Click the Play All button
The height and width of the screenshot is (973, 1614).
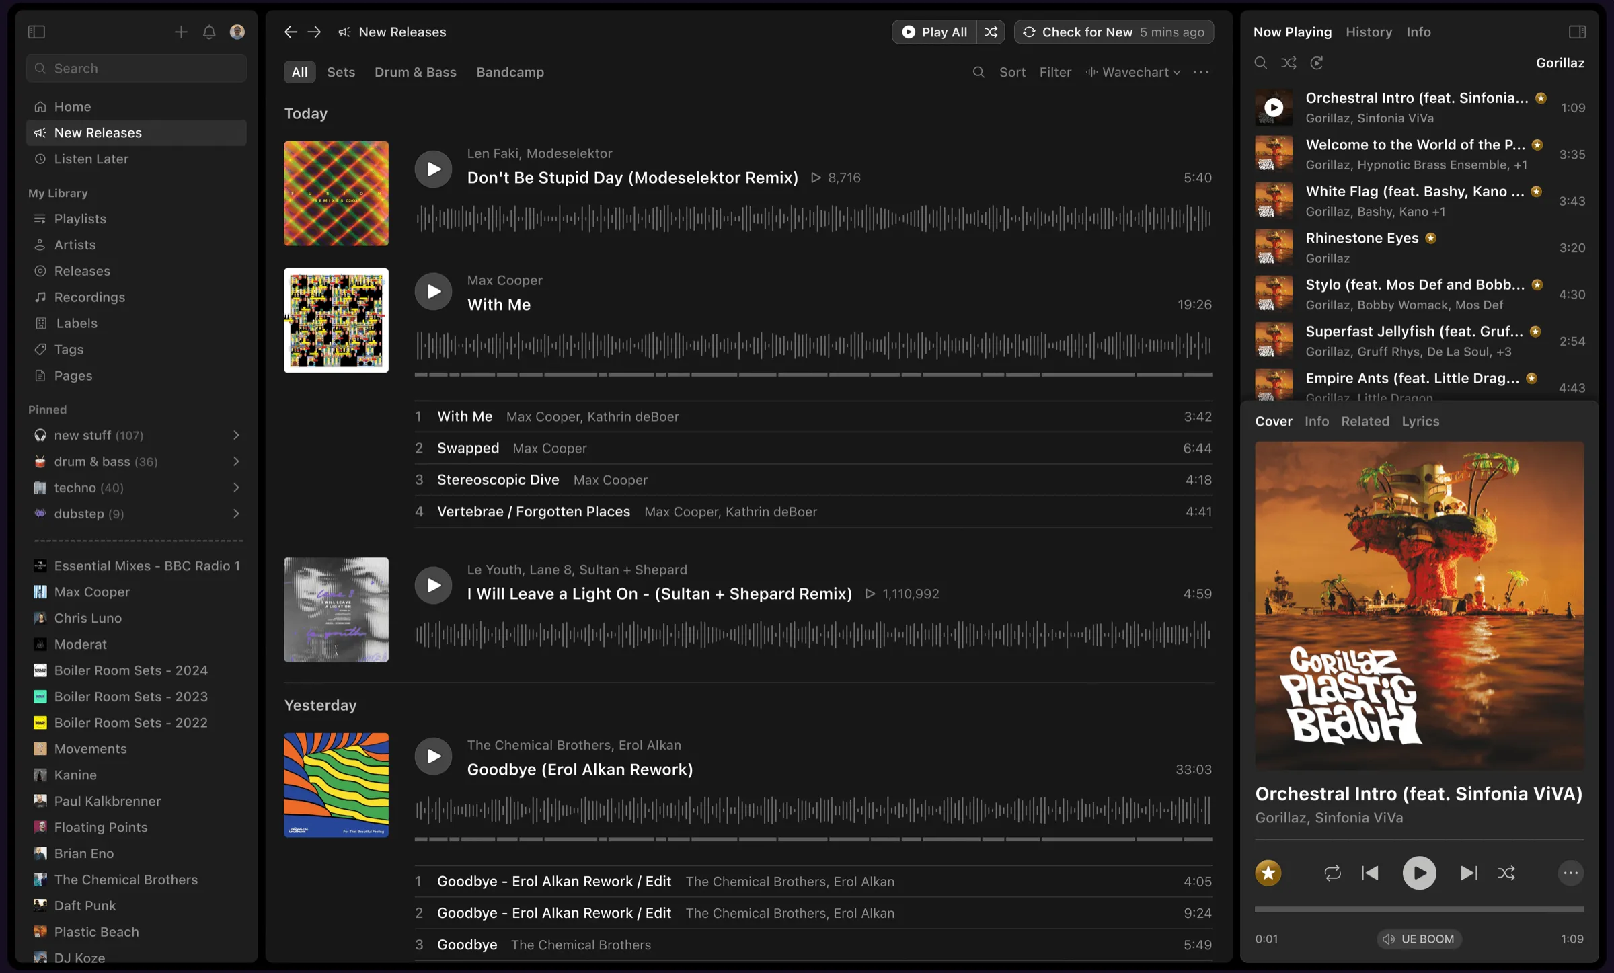[x=934, y=32]
